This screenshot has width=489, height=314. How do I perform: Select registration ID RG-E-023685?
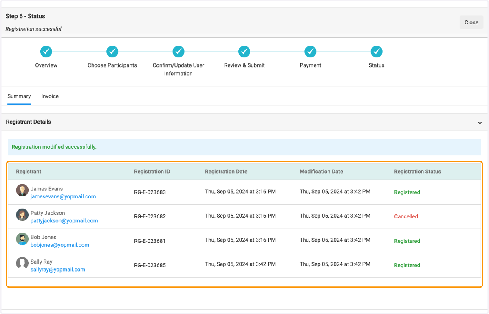pos(150,265)
